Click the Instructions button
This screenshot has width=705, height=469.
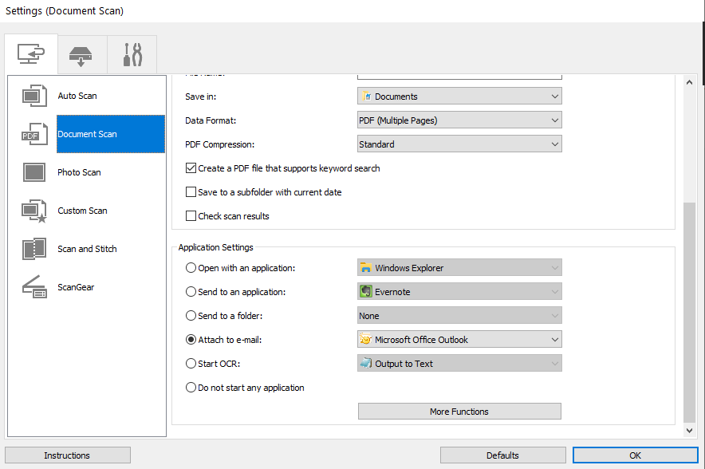point(68,455)
